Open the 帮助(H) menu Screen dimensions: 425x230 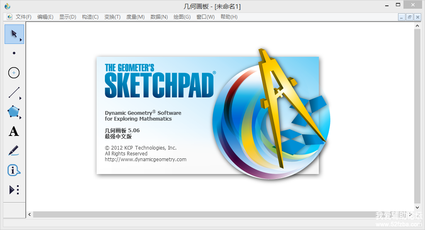coord(229,17)
